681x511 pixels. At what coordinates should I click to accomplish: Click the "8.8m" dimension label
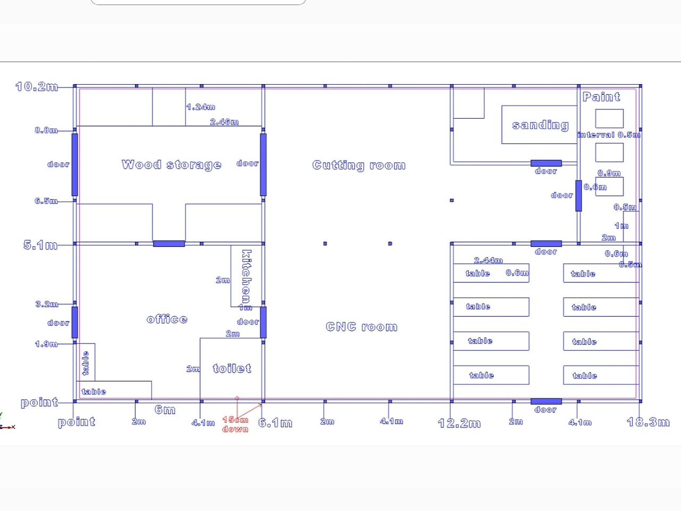tap(46, 130)
